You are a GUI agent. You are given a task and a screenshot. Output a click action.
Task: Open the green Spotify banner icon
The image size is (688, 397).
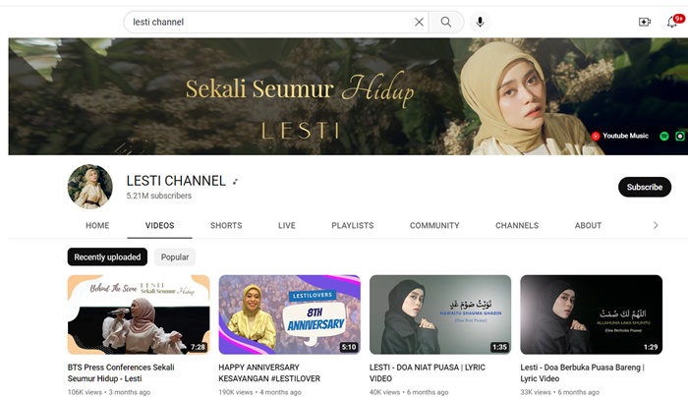(x=664, y=136)
